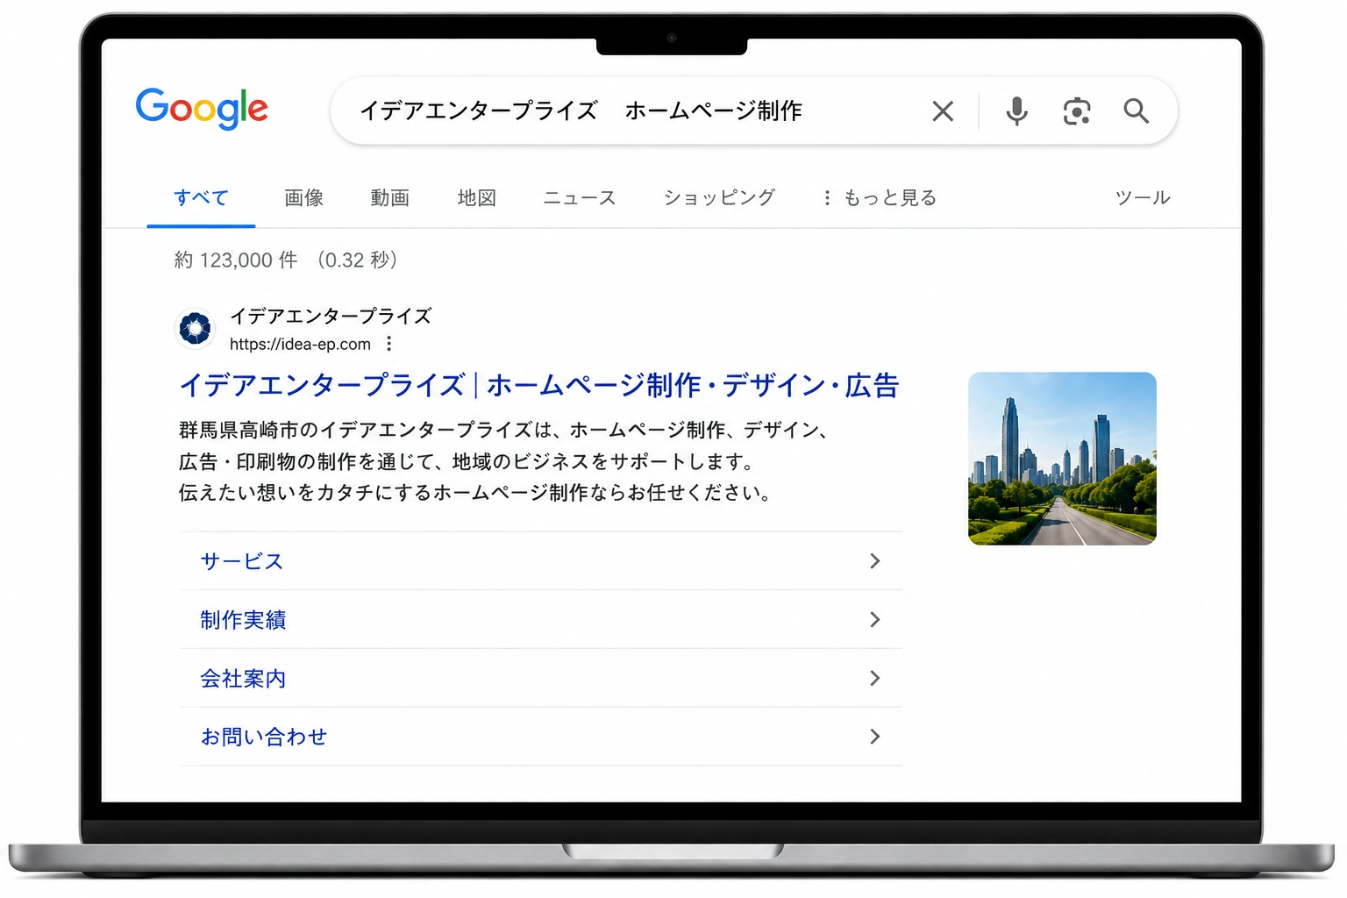Click the https://idea-ep.com URL text
This screenshot has height=898, width=1347.
pyautogui.click(x=300, y=344)
